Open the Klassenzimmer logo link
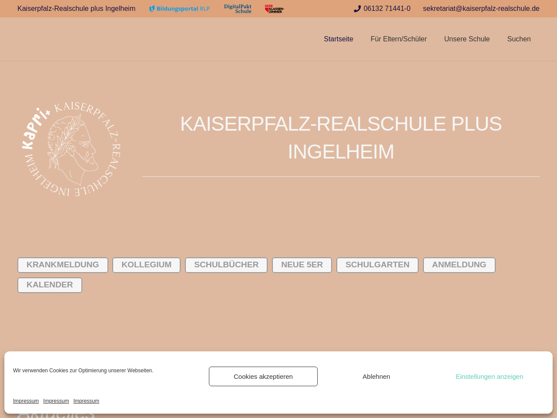557x418 pixels. pos(274,9)
